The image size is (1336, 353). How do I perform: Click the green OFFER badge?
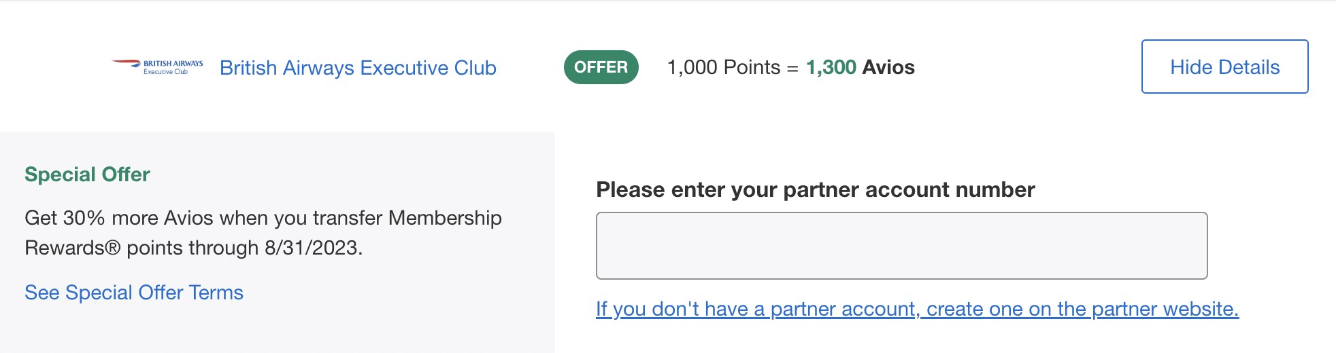(601, 67)
